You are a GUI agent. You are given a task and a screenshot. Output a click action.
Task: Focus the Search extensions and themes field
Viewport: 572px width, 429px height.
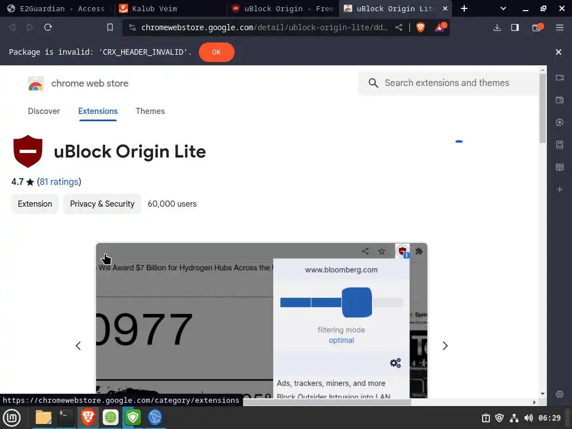pos(449,83)
